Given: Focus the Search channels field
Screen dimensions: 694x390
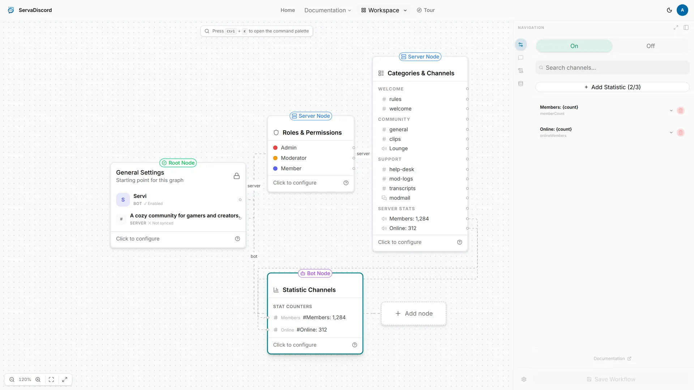Looking at the screenshot, I should click(x=612, y=68).
